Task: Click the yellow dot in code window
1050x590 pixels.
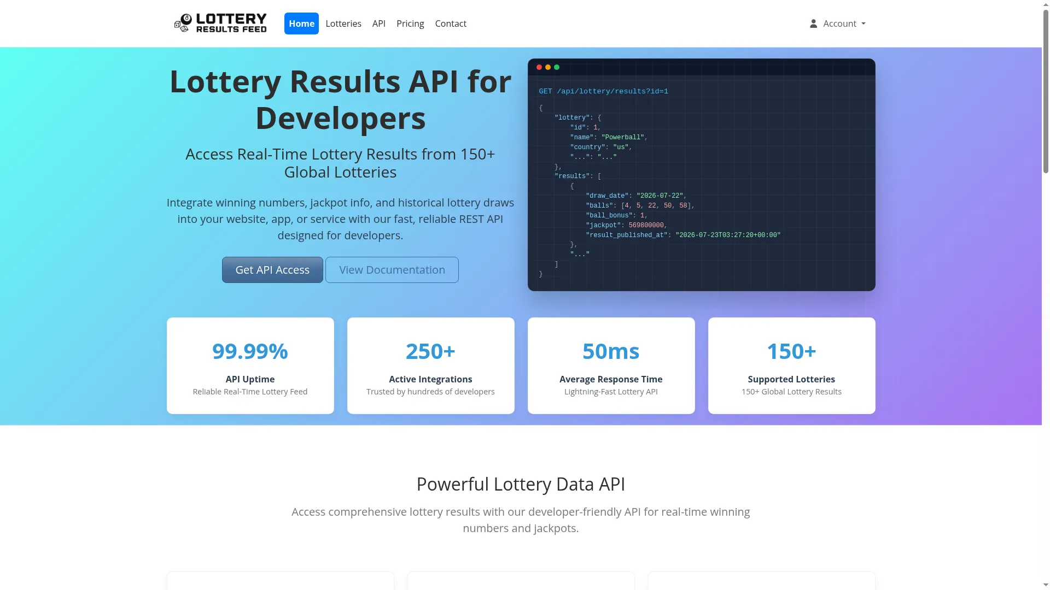Action: click(x=548, y=67)
